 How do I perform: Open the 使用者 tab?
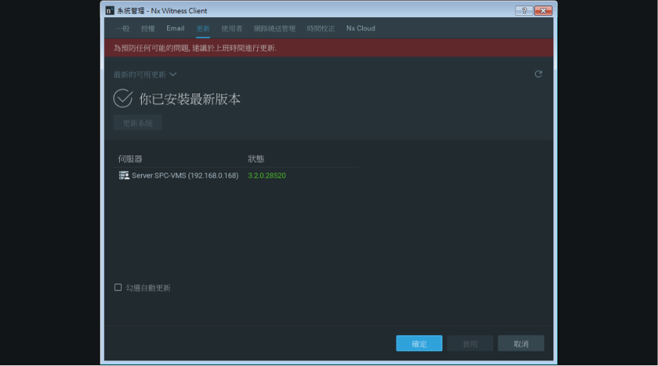[232, 28]
